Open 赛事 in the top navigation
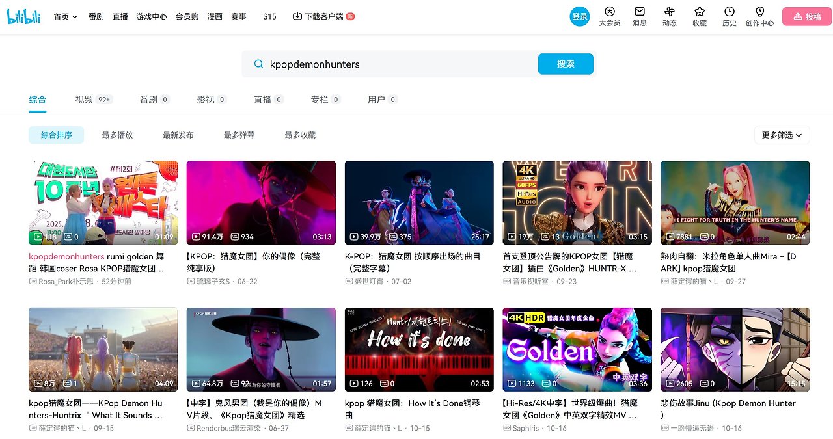The image size is (833, 439). (x=238, y=16)
